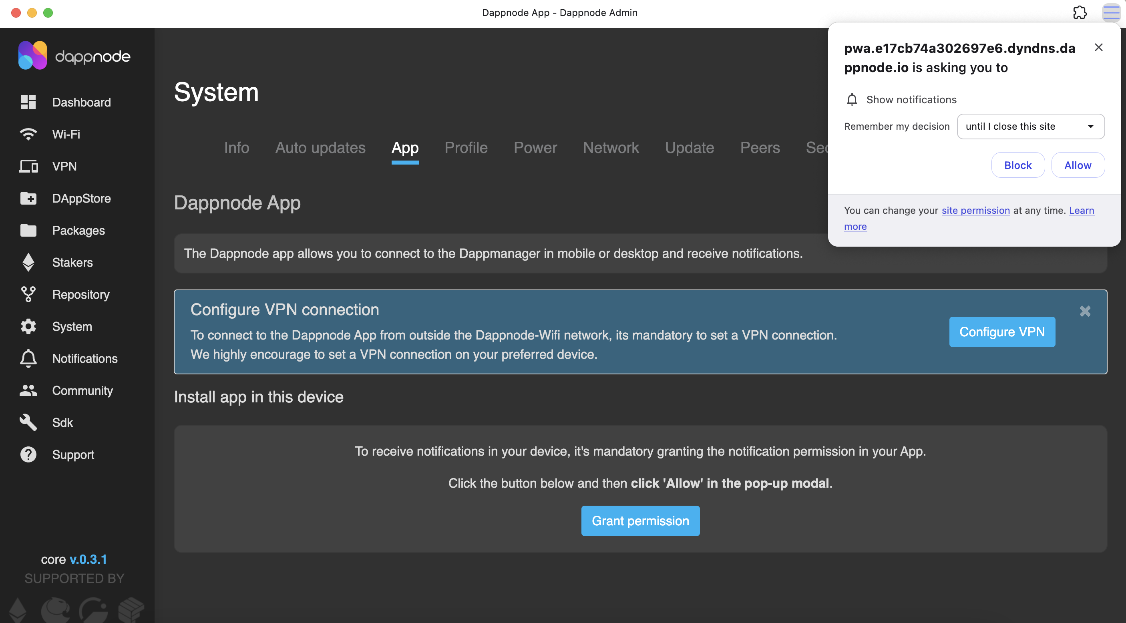This screenshot has width=1126, height=623.
Task: Click the Notifications bell icon in sidebar
Action: (28, 358)
